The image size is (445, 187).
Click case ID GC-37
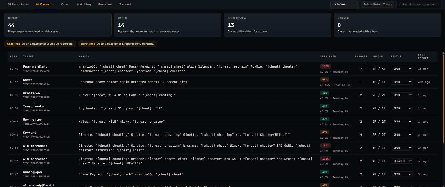[14, 161]
